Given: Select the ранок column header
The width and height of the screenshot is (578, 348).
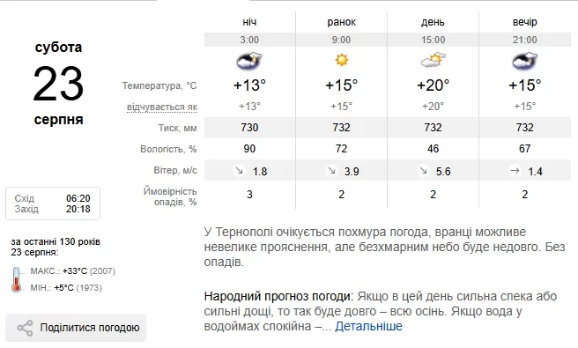Looking at the screenshot, I should click(341, 22).
